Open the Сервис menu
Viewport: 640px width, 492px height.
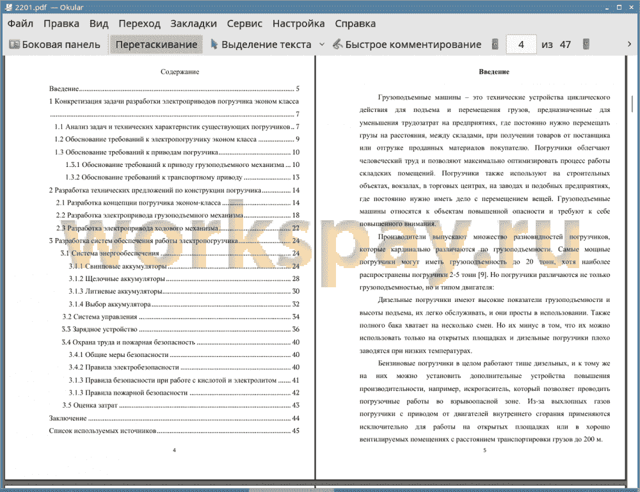(x=244, y=24)
